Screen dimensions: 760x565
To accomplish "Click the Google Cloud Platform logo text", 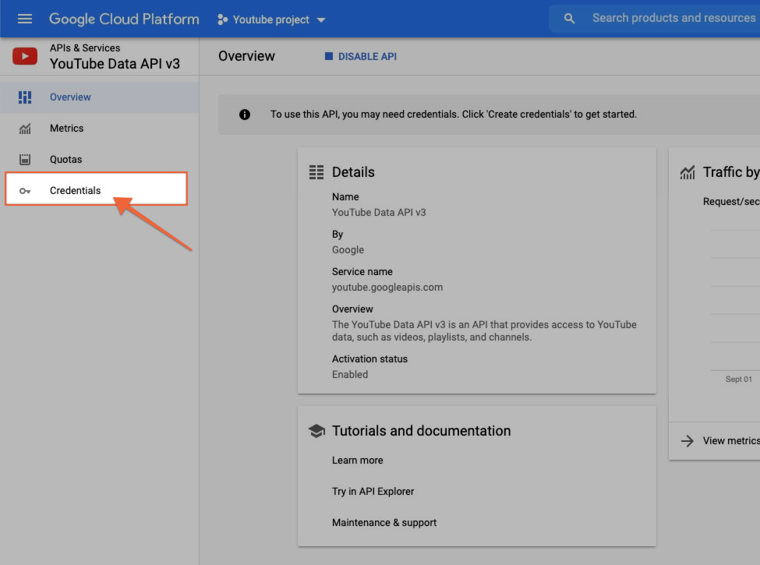I will [x=124, y=19].
